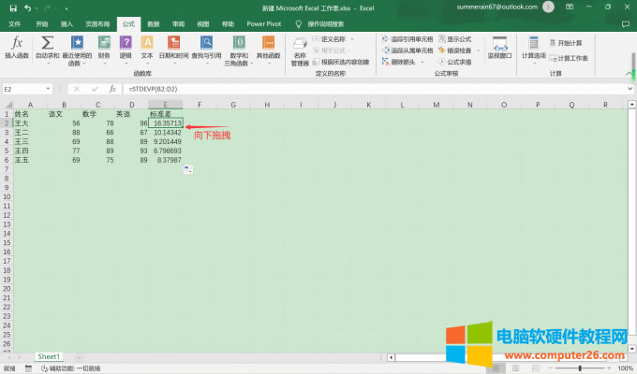Viewport: 637px width, 374px height.
Task: Open the 名称管理器 Name Manager
Action: point(300,48)
